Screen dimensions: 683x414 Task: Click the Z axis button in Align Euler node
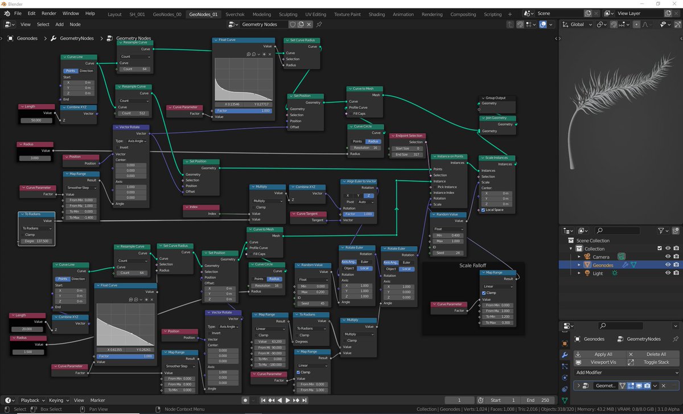368,195
